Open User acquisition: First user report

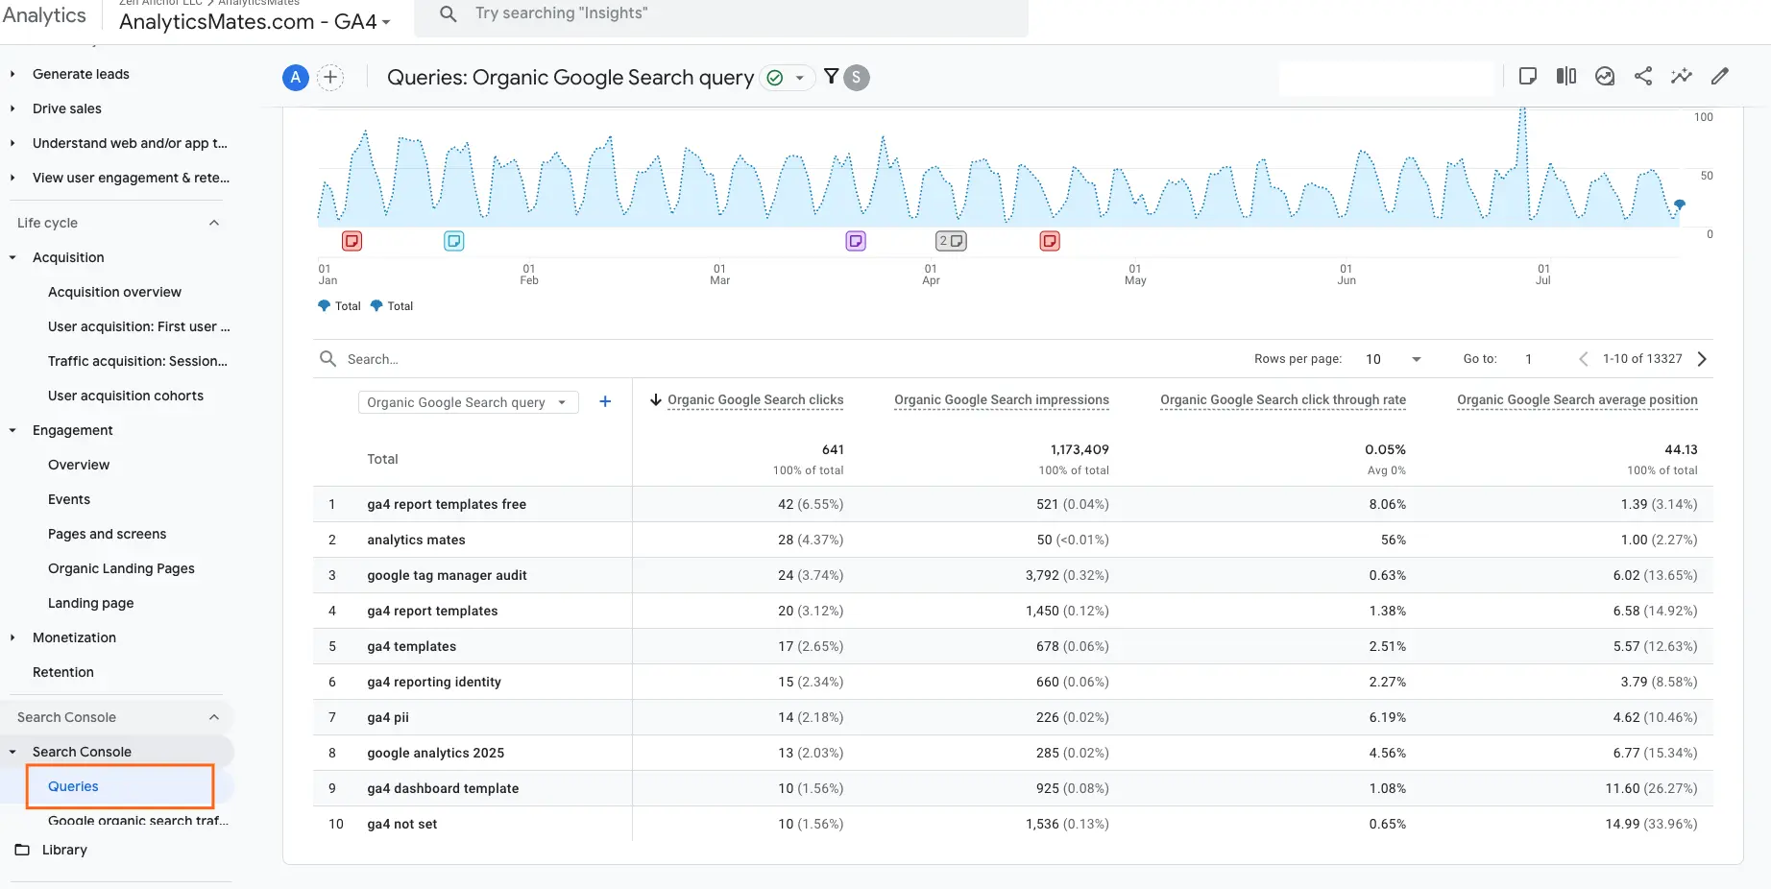tap(138, 326)
